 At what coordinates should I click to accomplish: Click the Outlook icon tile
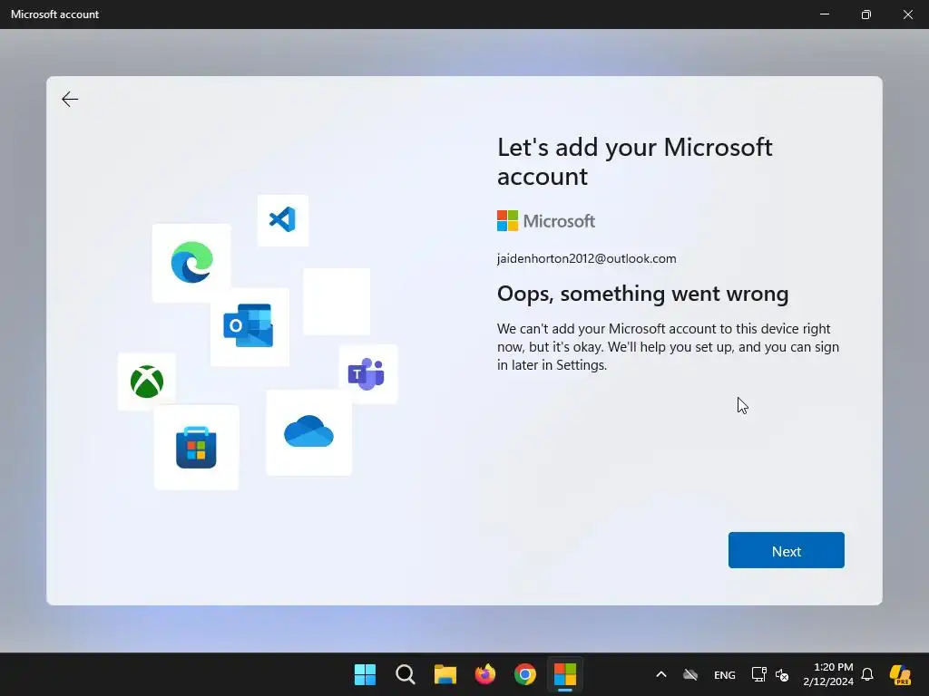(x=249, y=326)
